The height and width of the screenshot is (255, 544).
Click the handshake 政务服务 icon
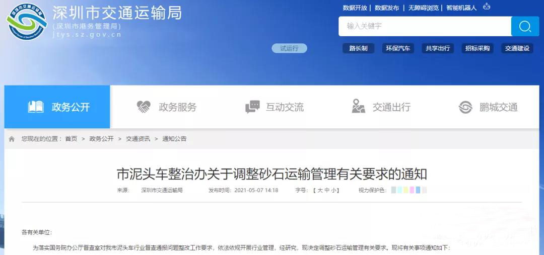144,107
